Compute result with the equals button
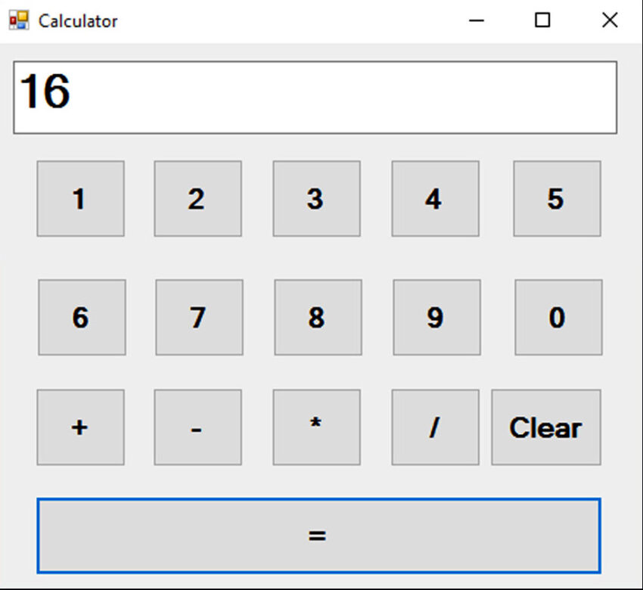Image resolution: width=643 pixels, height=590 pixels. point(318,536)
